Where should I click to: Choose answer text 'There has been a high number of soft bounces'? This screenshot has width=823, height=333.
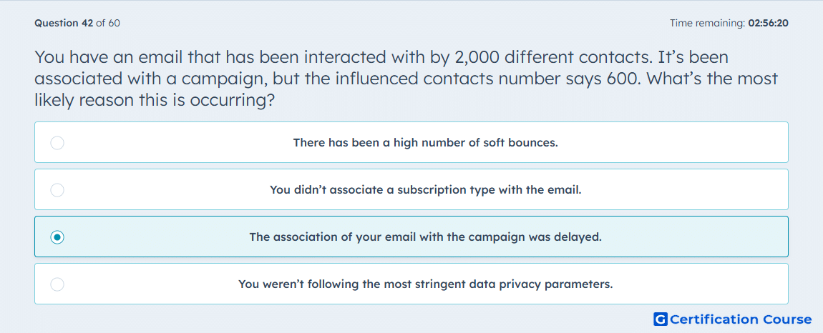click(x=425, y=143)
